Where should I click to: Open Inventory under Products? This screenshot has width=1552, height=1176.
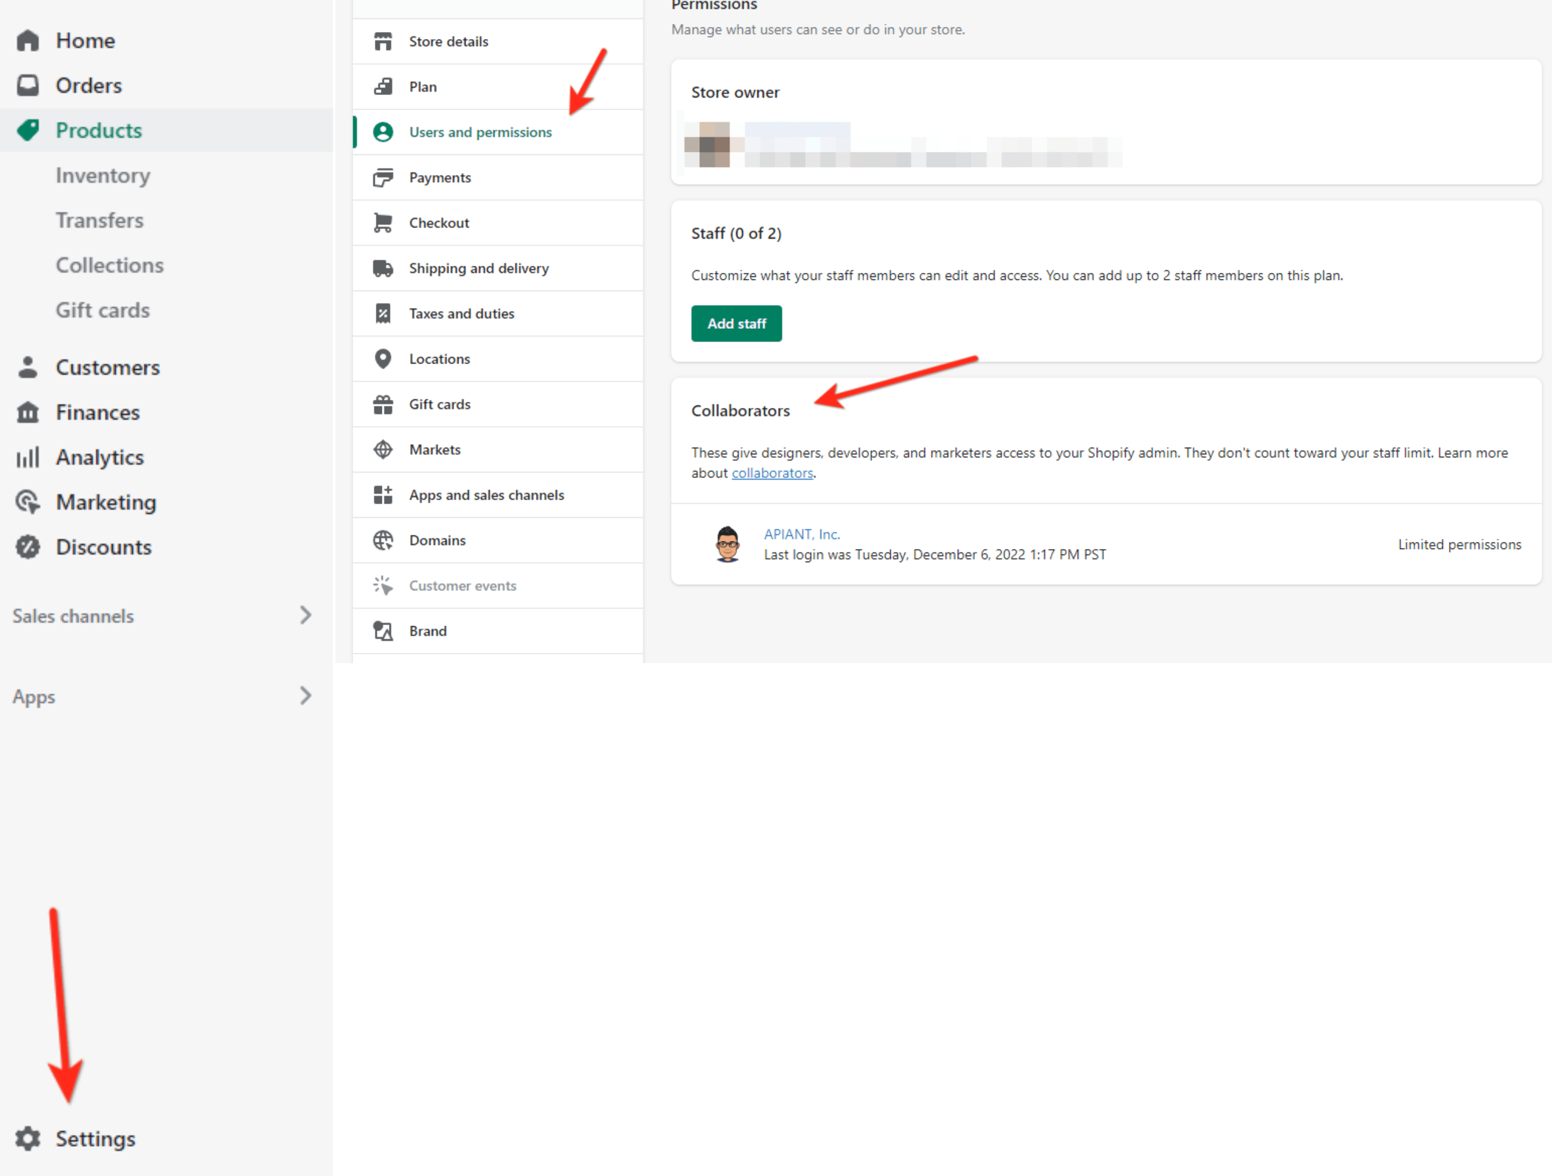pos(103,175)
